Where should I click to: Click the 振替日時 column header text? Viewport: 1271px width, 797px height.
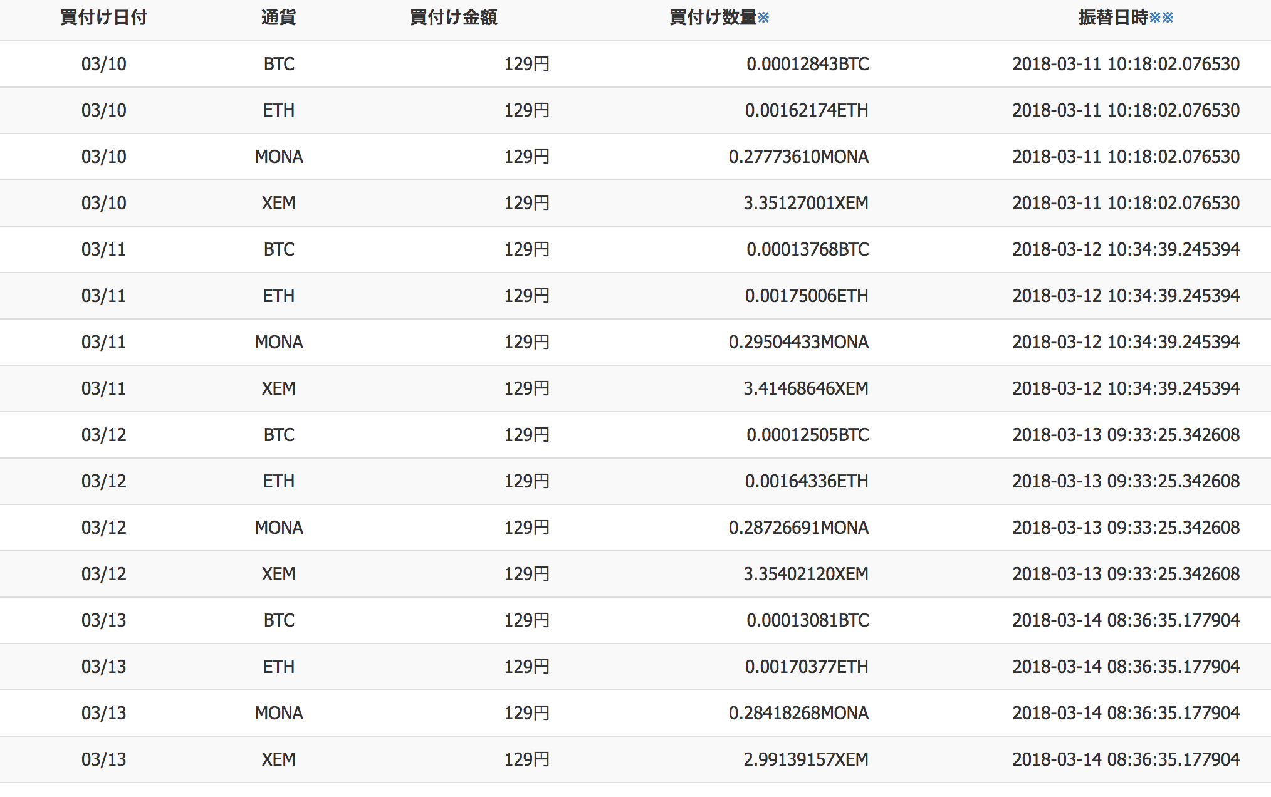[1112, 18]
